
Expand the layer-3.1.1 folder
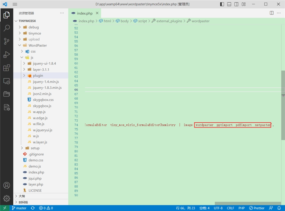point(41,69)
